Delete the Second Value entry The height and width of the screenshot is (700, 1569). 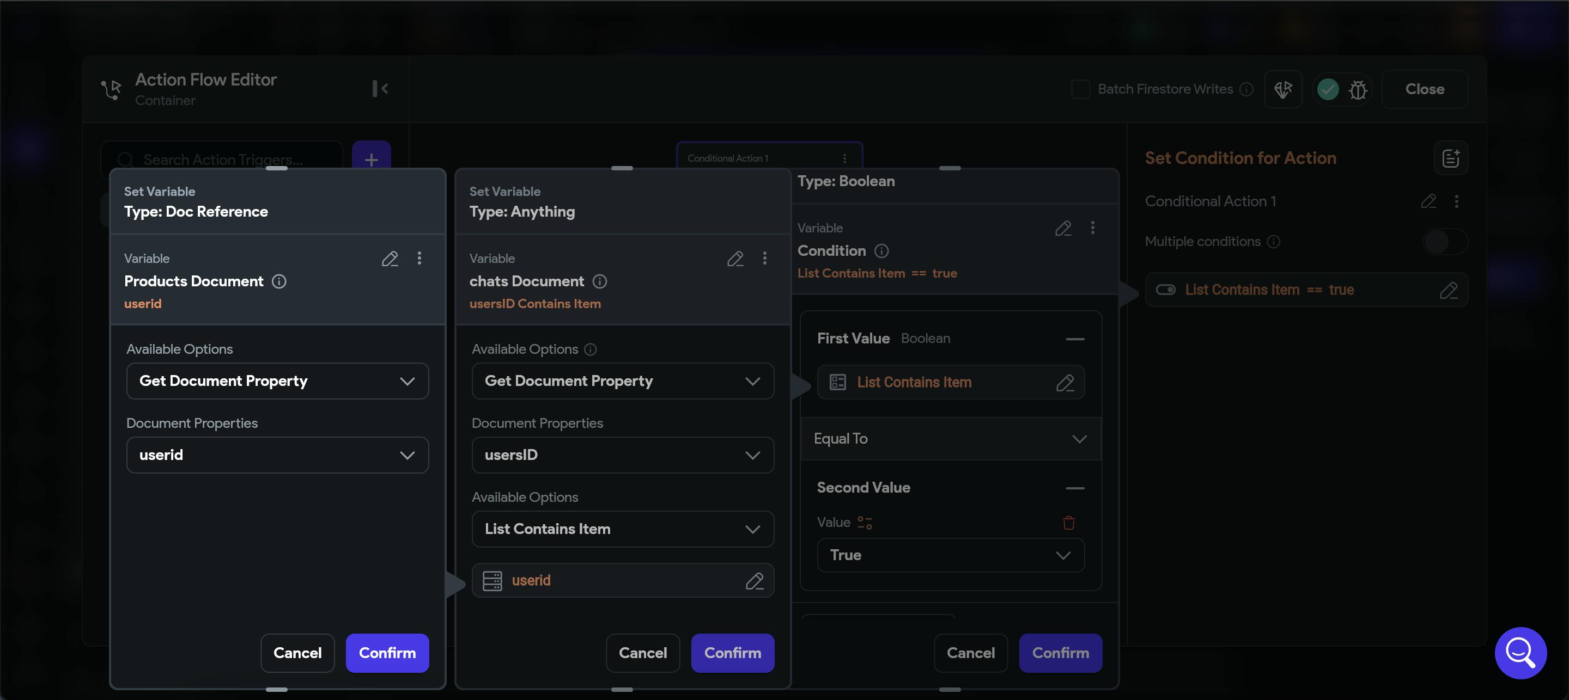click(1068, 523)
